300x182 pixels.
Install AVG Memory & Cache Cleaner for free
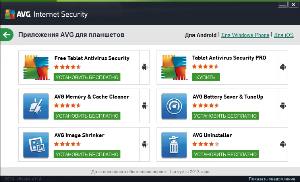(87, 116)
